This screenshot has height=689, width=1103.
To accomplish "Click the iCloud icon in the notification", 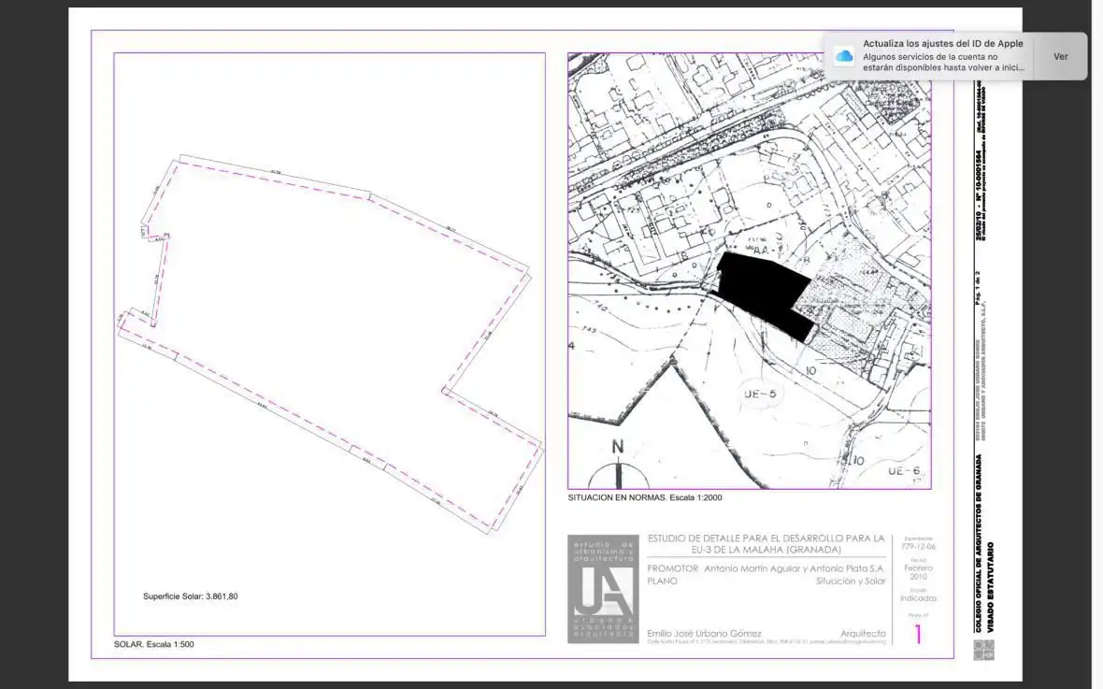I will tap(843, 56).
